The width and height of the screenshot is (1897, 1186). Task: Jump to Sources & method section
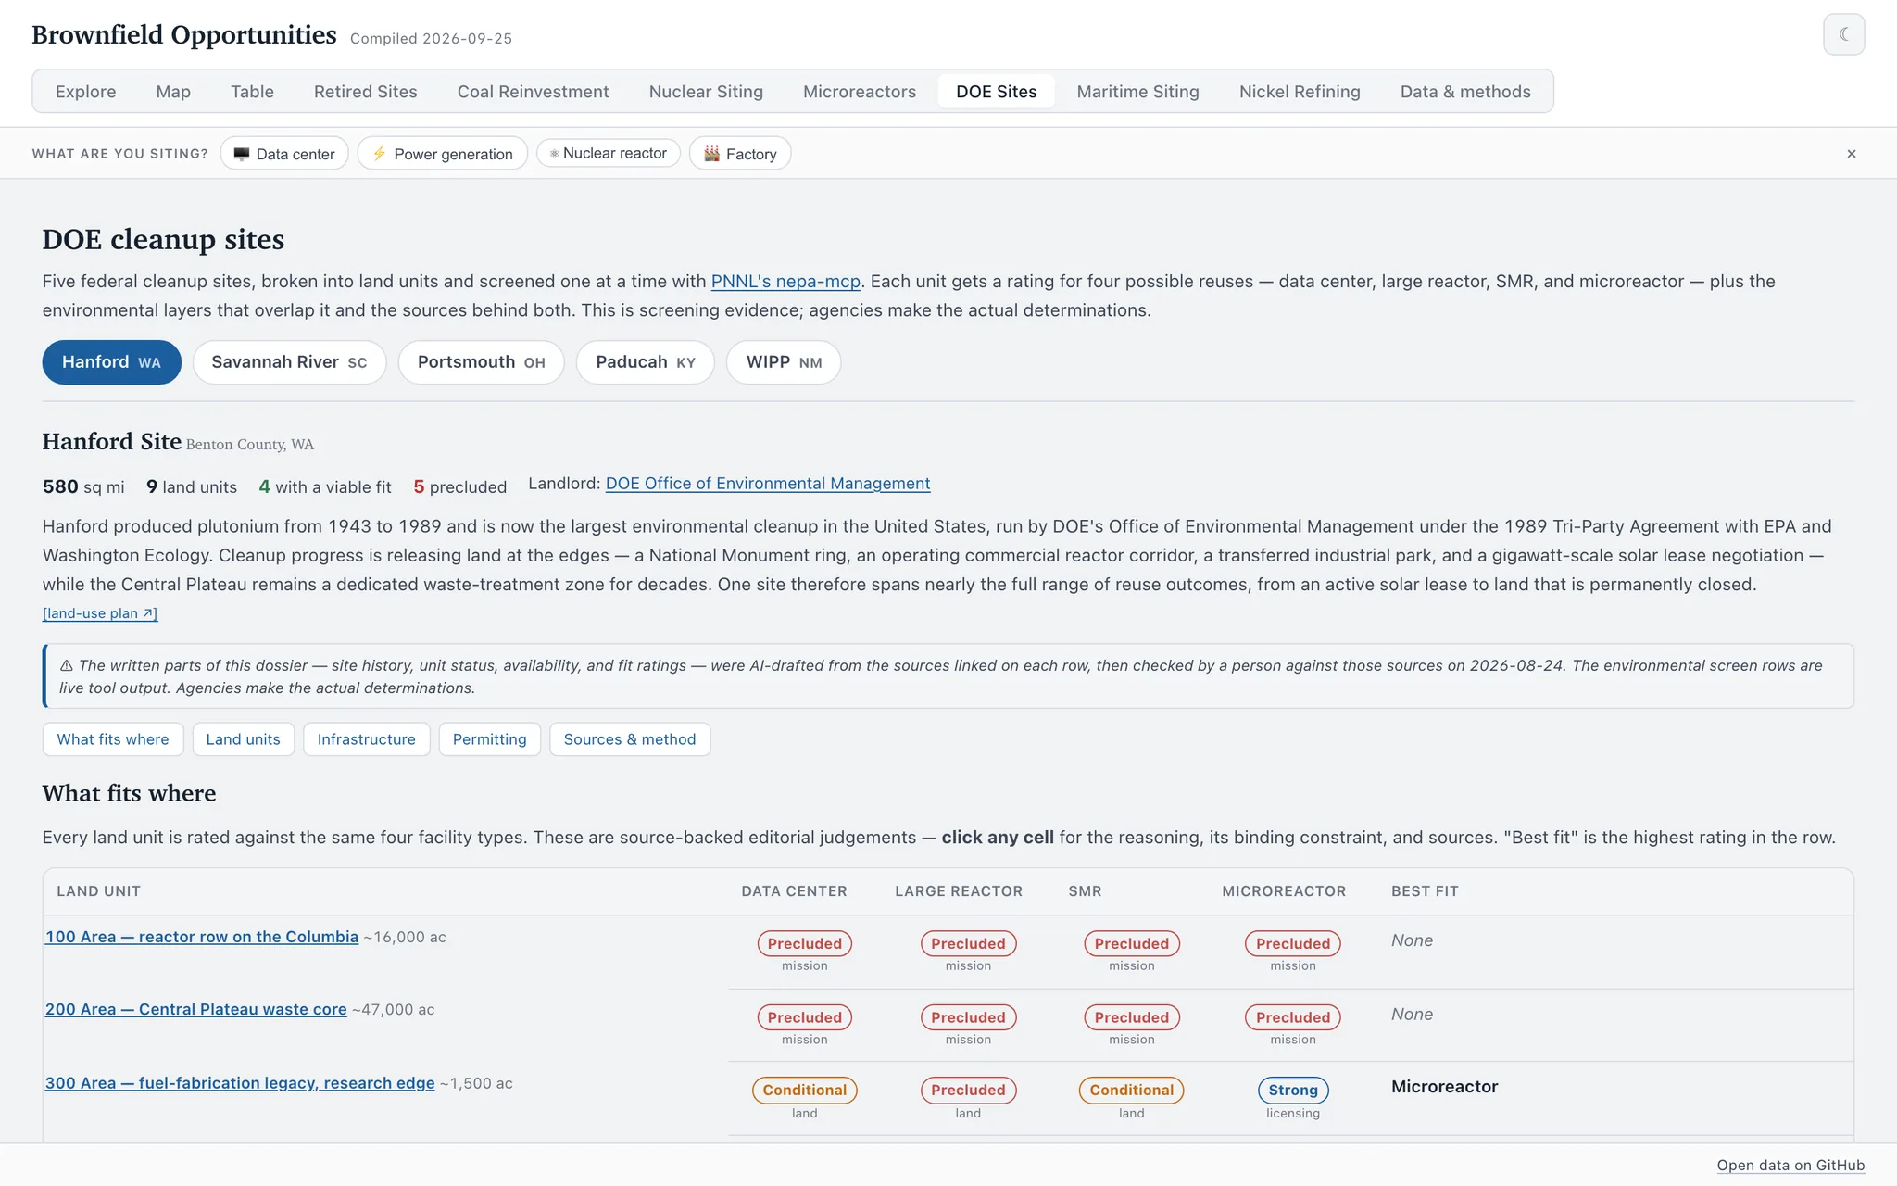630,739
